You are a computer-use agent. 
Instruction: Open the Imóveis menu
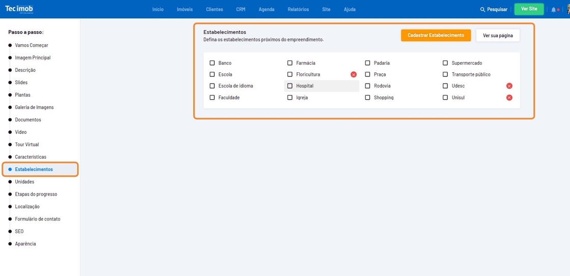[185, 10]
